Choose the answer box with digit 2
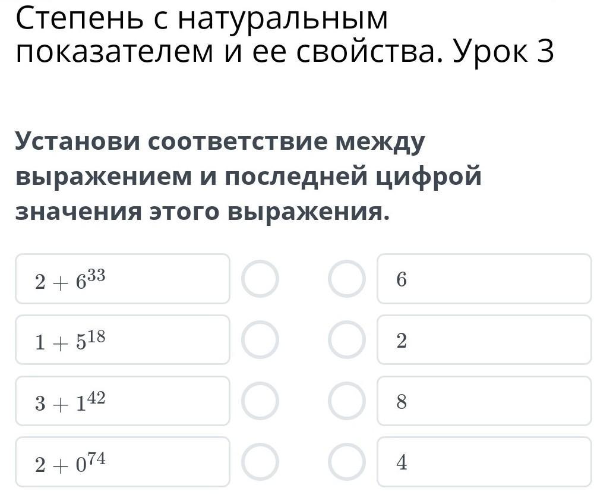The image size is (594, 504). pos(484,340)
